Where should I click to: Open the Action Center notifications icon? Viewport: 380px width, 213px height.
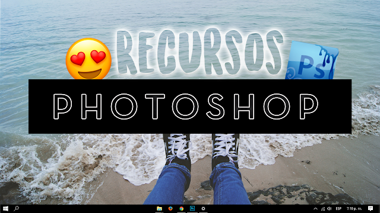(x=370, y=208)
